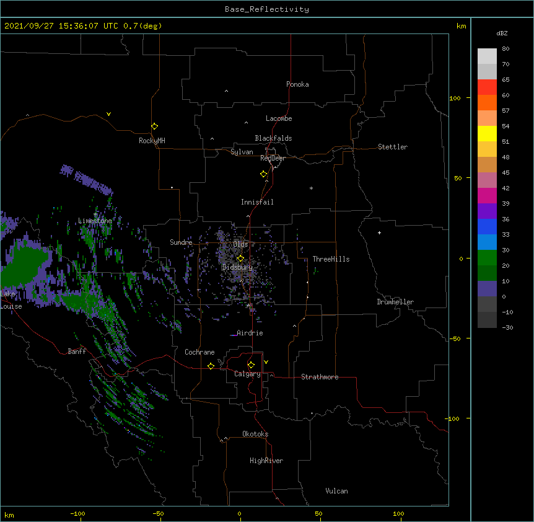
Task: Click the Calgary city label
Action: tap(247, 374)
